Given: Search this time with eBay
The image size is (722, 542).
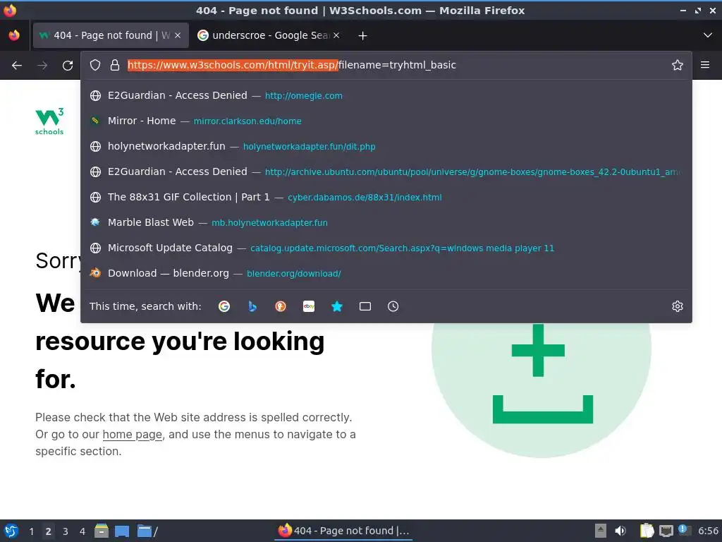Looking at the screenshot, I should point(309,306).
